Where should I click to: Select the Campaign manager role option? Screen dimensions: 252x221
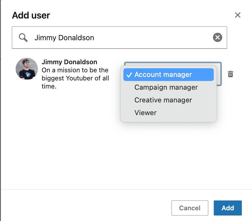coord(166,87)
